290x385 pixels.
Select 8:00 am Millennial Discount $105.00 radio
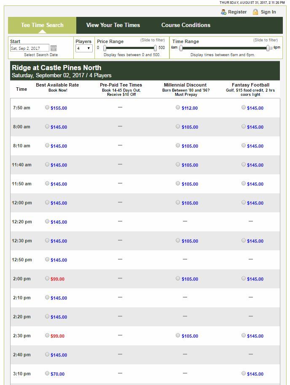tap(178, 126)
